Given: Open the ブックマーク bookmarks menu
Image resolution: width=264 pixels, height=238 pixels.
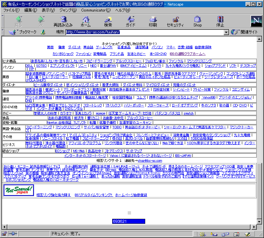Looking at the screenshot, I should 22,32.
